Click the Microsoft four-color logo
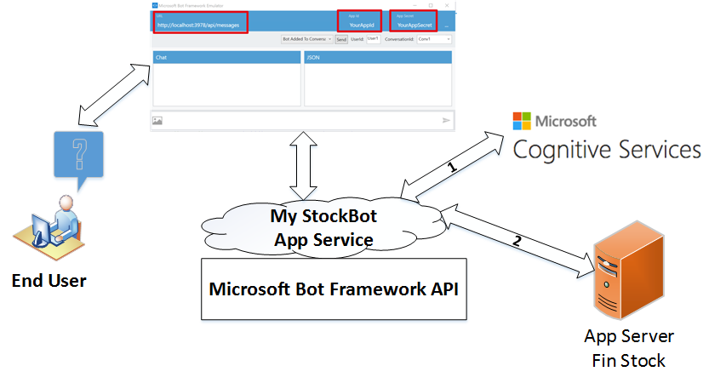The height and width of the screenshot is (383, 709). (x=522, y=121)
